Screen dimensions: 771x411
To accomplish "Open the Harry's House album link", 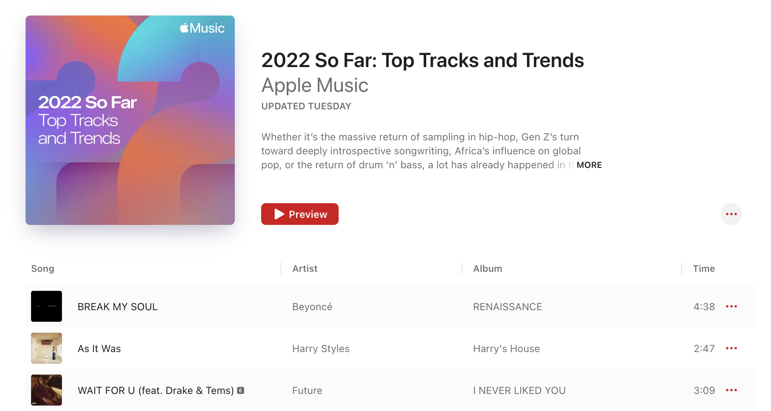I will [x=506, y=349].
